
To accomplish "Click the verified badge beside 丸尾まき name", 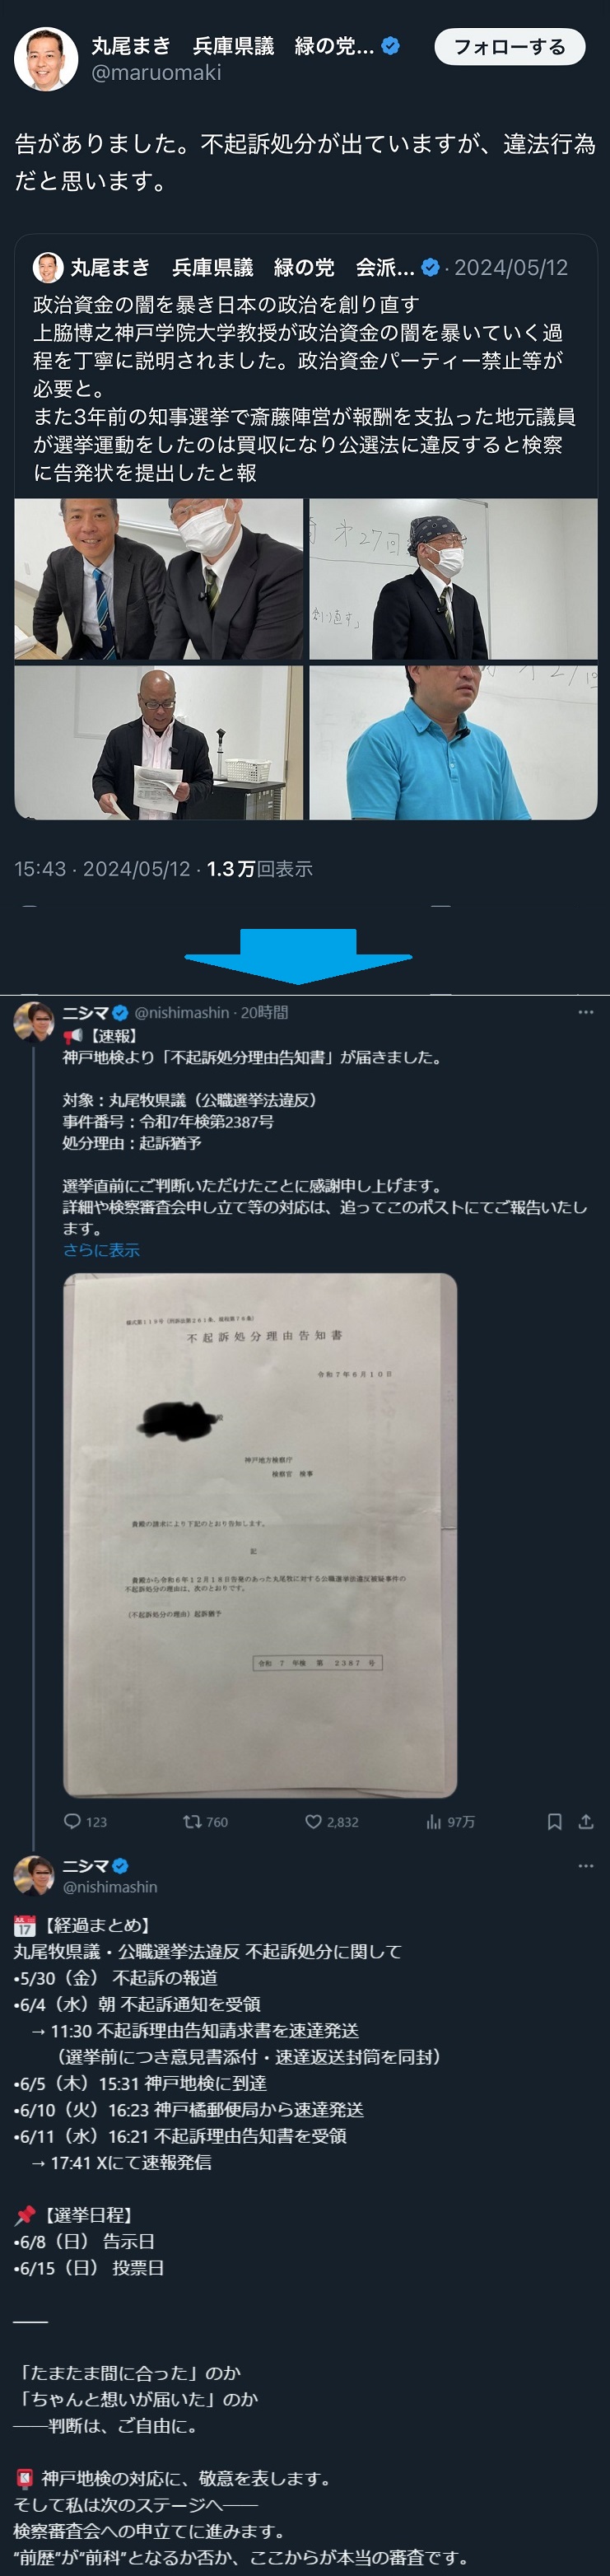I will click(391, 46).
